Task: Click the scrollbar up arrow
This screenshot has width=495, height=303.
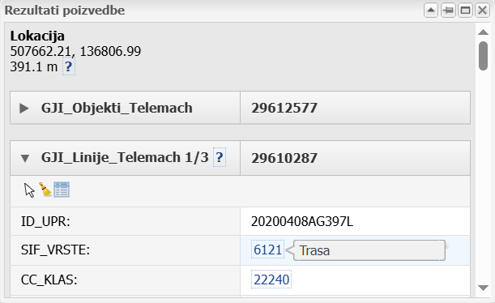Action: 484,32
